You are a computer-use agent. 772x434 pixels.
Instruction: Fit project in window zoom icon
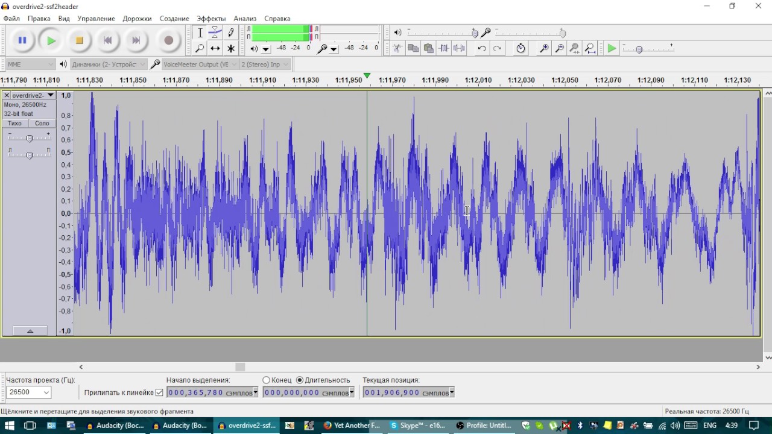[x=590, y=48]
